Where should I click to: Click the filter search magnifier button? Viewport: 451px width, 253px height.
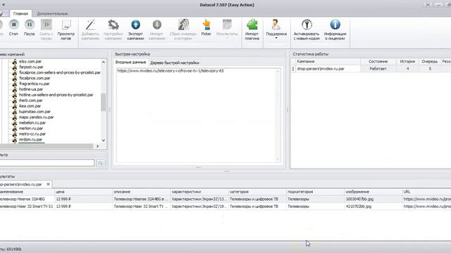tap(101, 163)
